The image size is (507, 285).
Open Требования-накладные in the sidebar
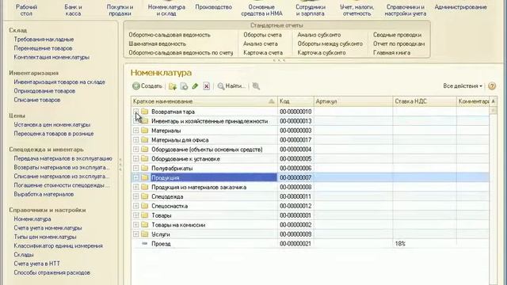(x=44, y=39)
